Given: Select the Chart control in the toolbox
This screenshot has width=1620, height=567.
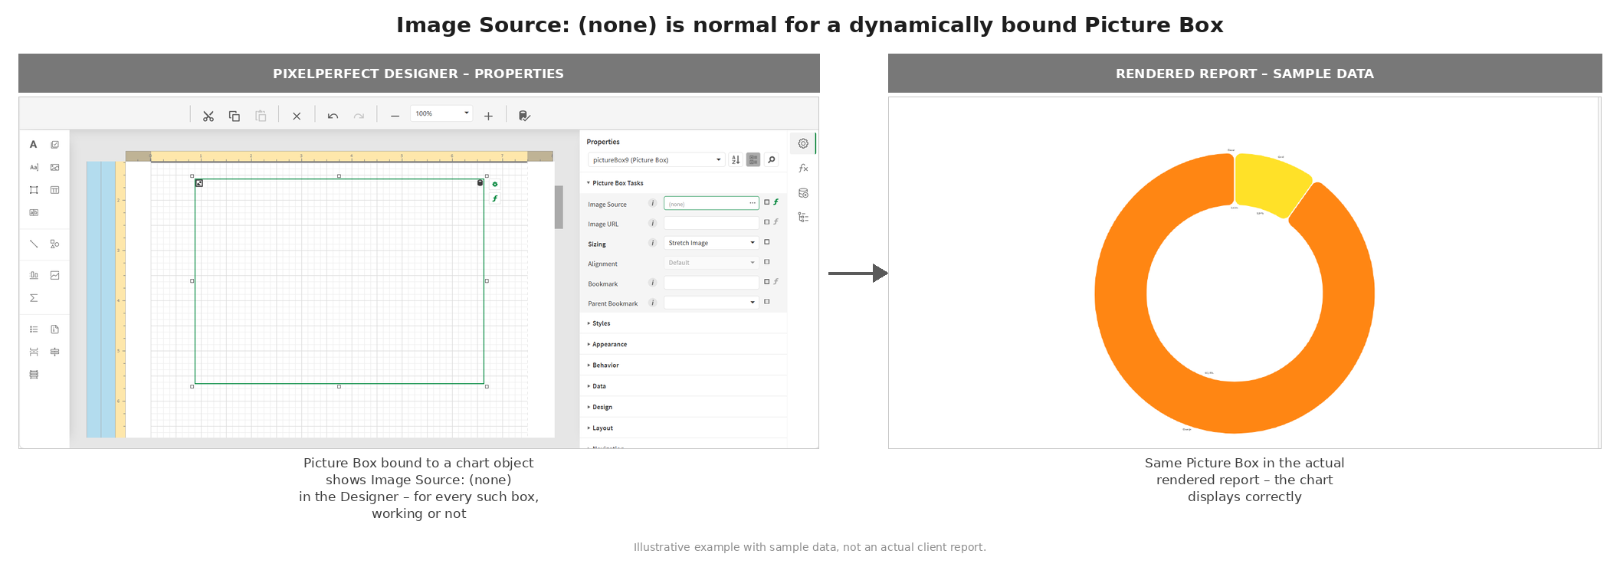Looking at the screenshot, I should 34,275.
